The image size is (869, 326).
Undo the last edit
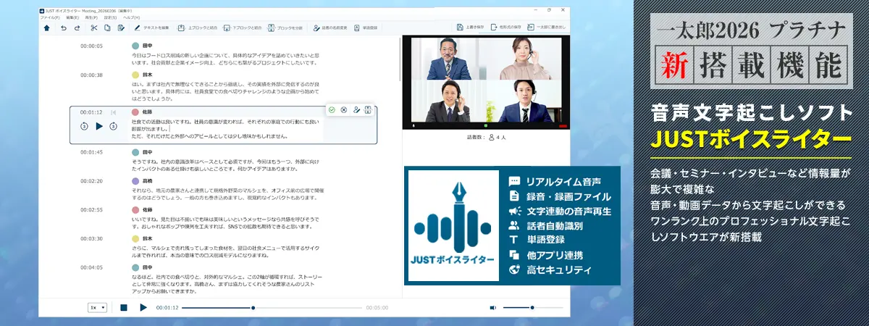coord(64,28)
